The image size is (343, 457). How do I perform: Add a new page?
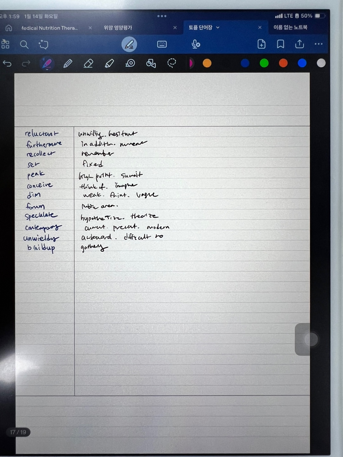pyautogui.click(x=261, y=44)
